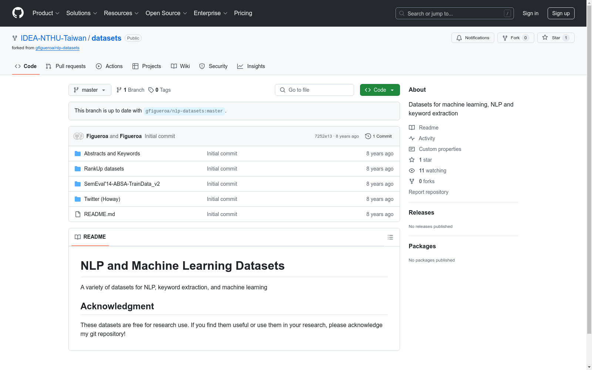This screenshot has width=592, height=370.
Task: View the 1 star stargazers link
Action: pyautogui.click(x=420, y=160)
